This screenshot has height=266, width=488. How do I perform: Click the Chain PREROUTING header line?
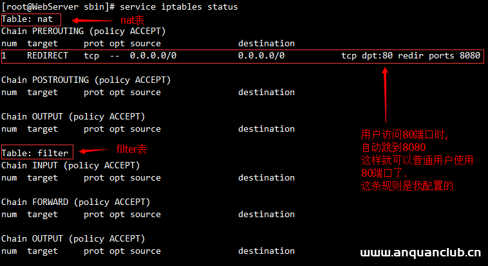[x=83, y=31]
